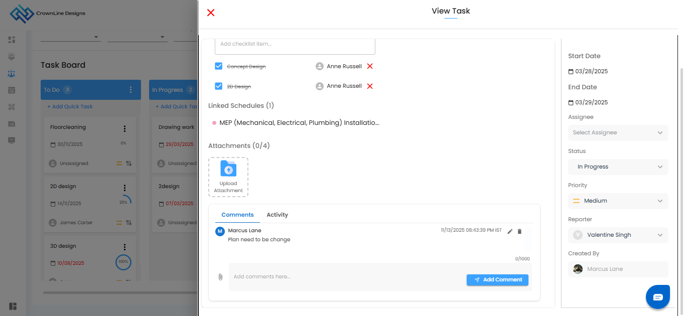
Task: Delete Marcus Lane's comment with trash icon
Action: click(x=519, y=231)
